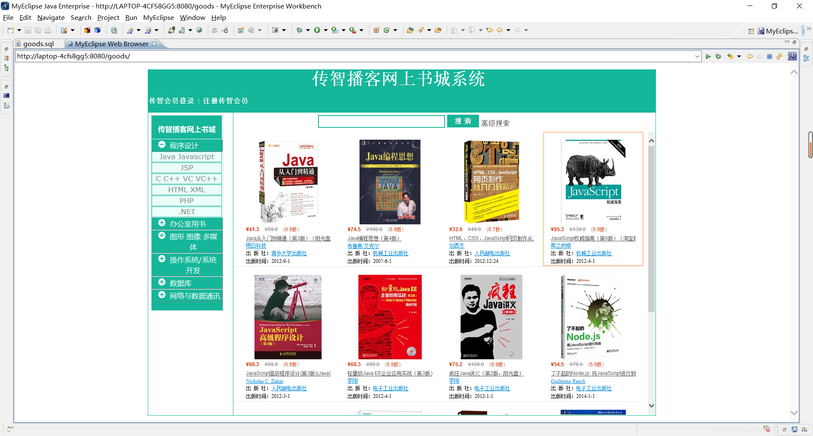Click the Save All icon in the toolbar

[x=38, y=30]
